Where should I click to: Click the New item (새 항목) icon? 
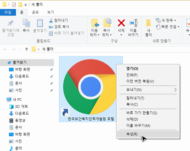(158, 20)
